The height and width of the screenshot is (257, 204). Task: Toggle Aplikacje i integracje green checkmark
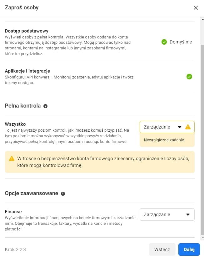tap(189, 77)
